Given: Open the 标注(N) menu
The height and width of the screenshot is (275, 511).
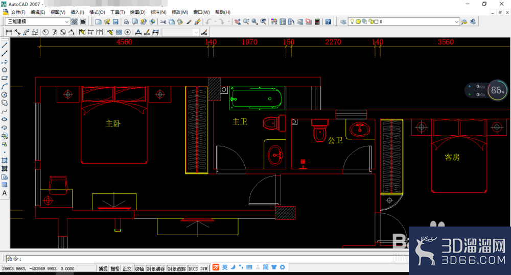Looking at the screenshot, I should pyautogui.click(x=158, y=12).
